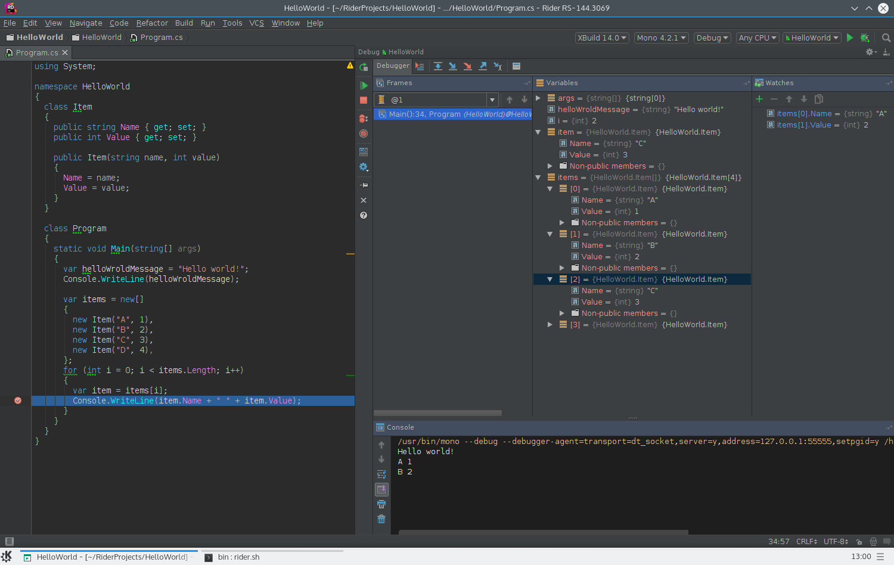Click the UTF-8 encoding indicator in the status bar
Viewport: 894px width, 565px height.
[x=836, y=541]
